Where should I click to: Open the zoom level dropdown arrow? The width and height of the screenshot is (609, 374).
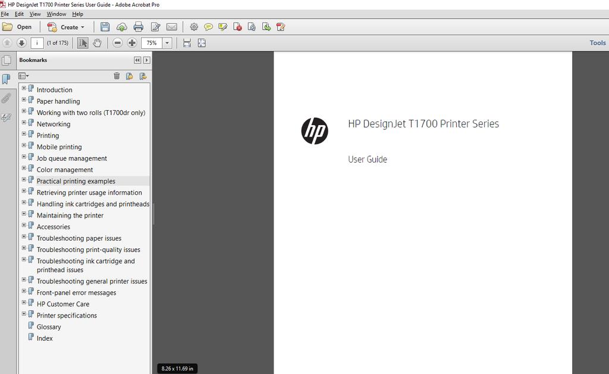click(167, 43)
